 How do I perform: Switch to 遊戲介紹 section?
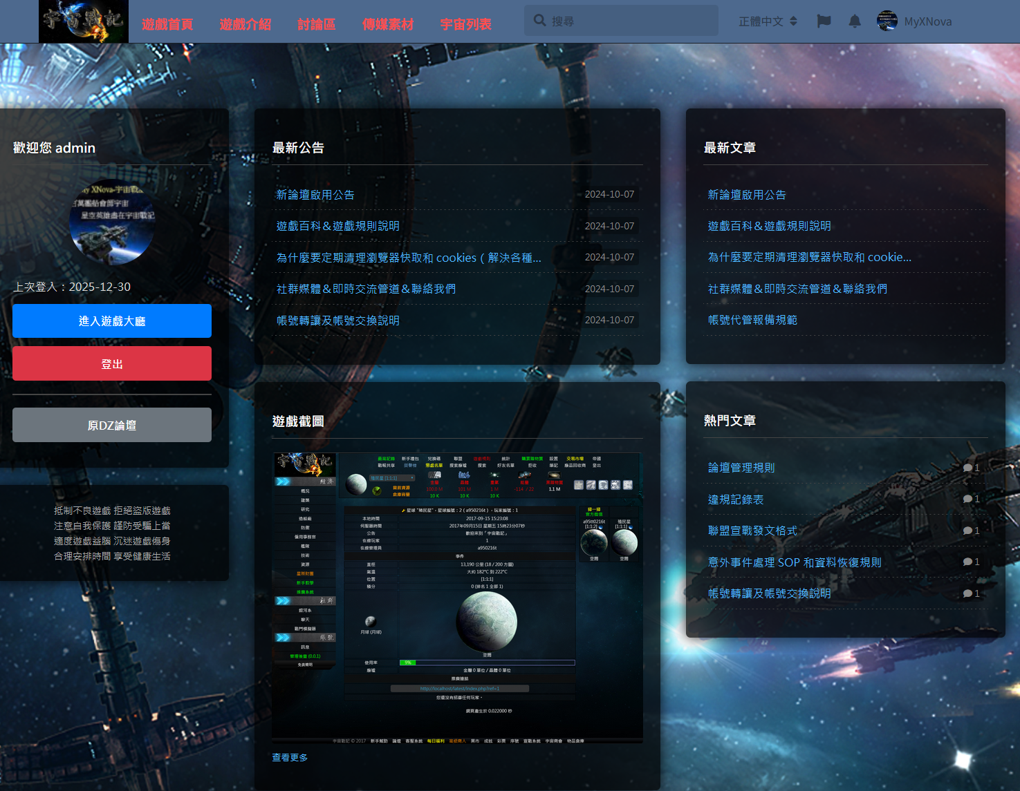tap(245, 23)
